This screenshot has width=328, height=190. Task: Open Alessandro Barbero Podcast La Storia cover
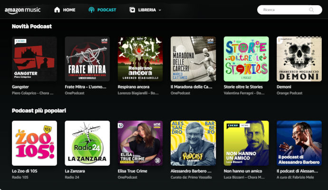[193, 143]
